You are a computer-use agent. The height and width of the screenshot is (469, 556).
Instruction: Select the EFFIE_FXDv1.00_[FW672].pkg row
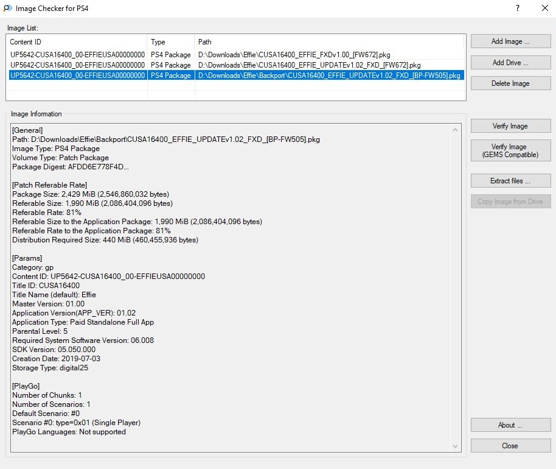click(236, 55)
